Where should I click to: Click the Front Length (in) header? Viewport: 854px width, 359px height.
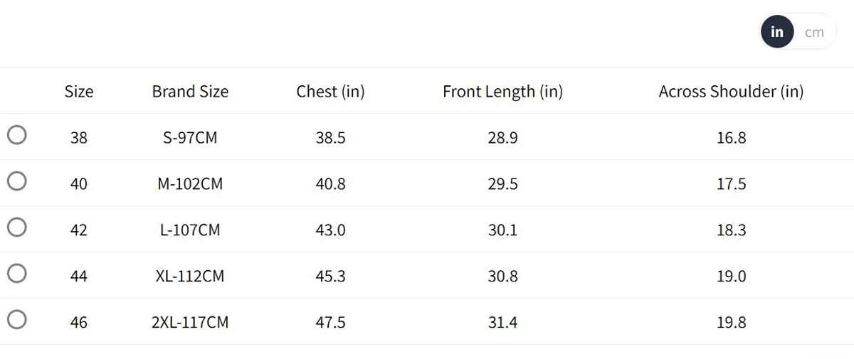(x=502, y=92)
